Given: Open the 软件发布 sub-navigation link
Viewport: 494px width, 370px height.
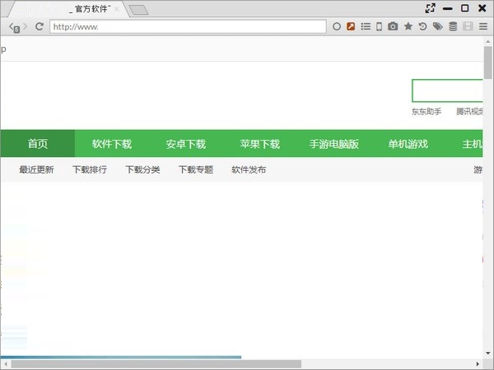Looking at the screenshot, I should pos(249,169).
